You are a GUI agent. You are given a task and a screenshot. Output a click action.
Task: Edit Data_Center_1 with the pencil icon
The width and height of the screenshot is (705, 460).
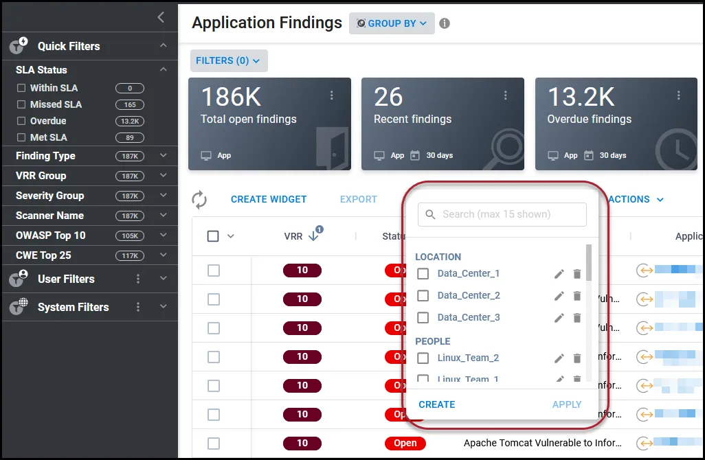coord(559,273)
